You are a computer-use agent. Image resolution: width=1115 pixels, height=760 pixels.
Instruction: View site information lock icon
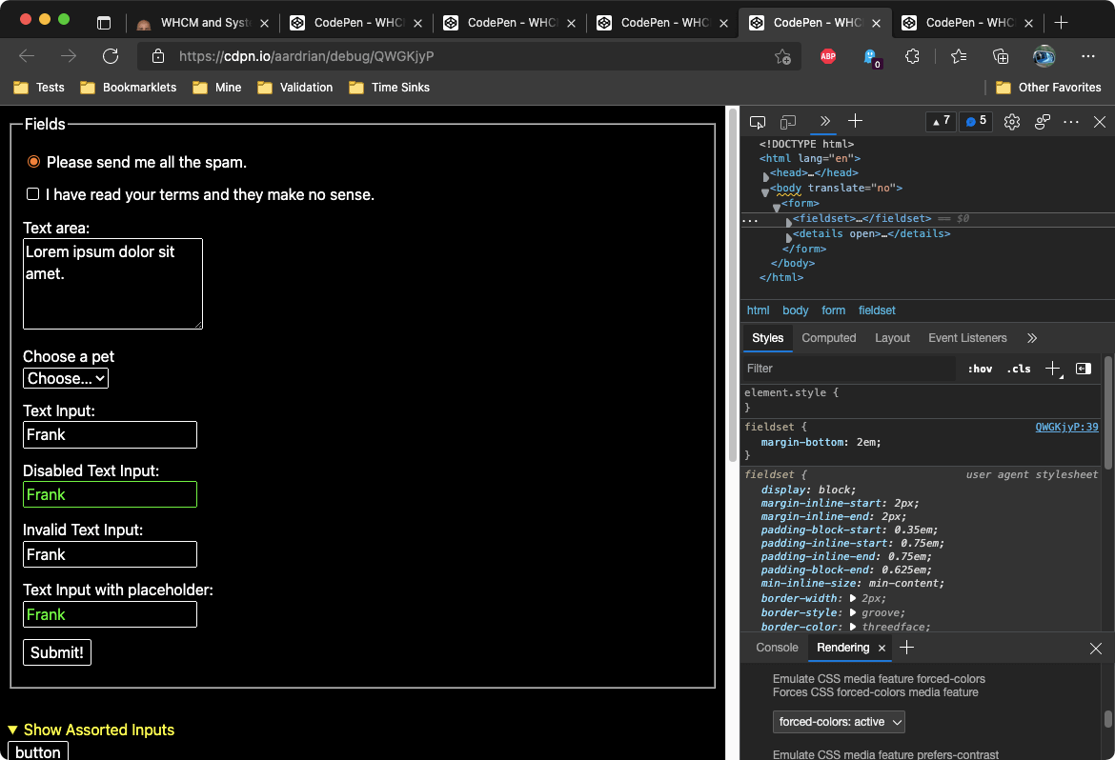pyautogui.click(x=158, y=56)
